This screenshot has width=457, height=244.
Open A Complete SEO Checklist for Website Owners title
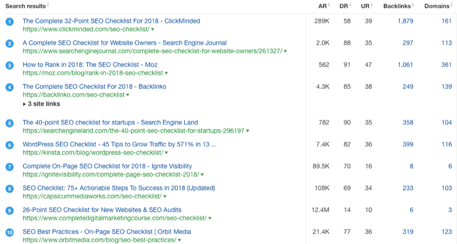[x=124, y=43]
